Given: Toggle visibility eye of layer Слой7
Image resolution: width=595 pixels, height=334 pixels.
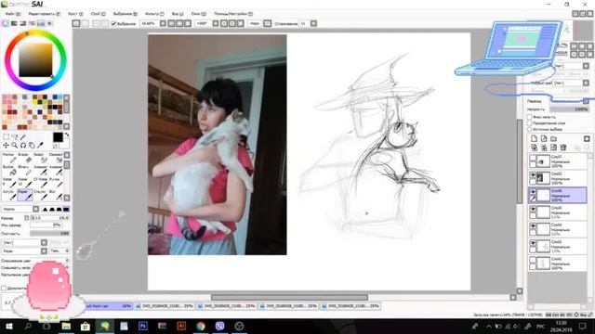Looking at the screenshot, I should [x=533, y=158].
